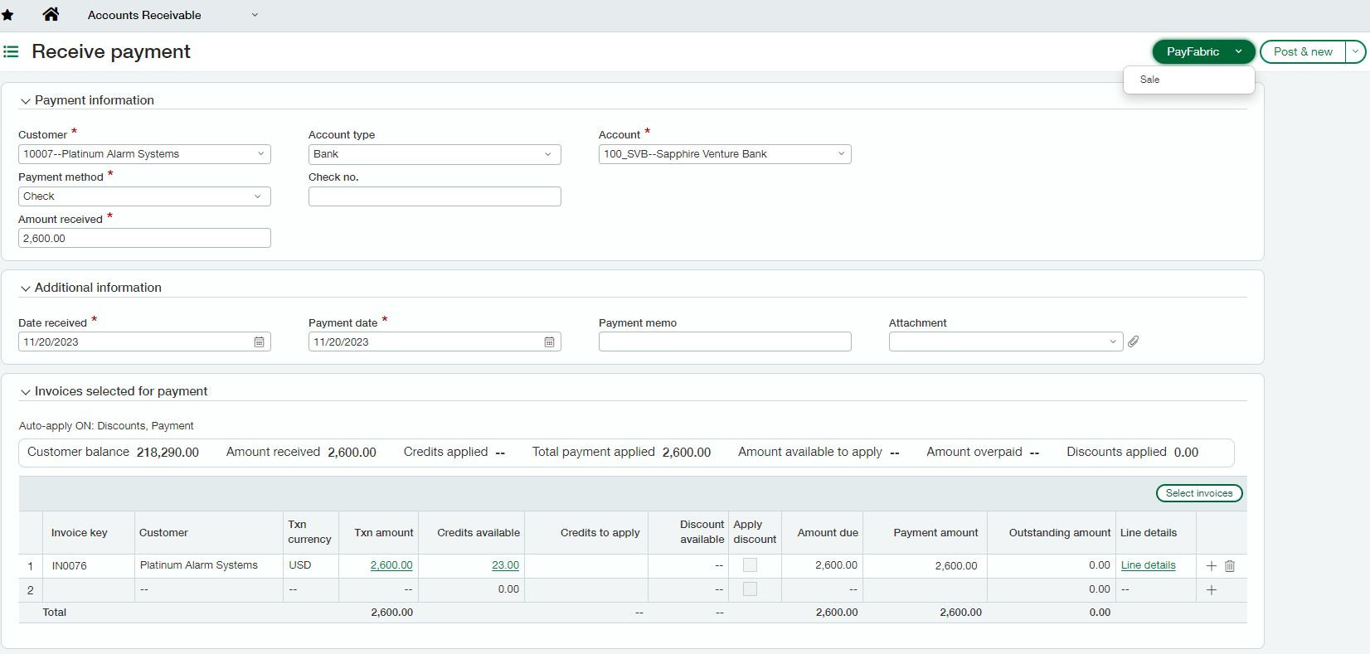1370x654 pixels.
Task: Click the 23.00 credits available link
Action: [505, 565]
